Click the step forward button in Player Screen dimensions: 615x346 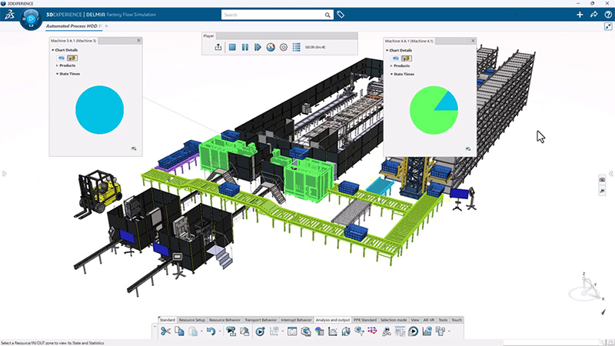tap(258, 48)
